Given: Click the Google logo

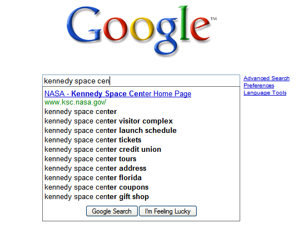Looking at the screenshot, I should pyautogui.click(x=142, y=31).
